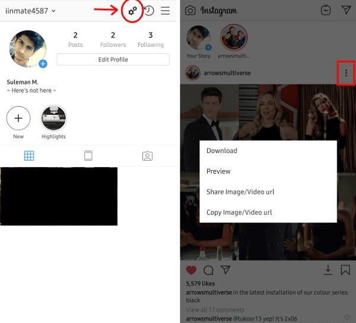This screenshot has height=323, width=356.
Task: Open the gears settings icon on profile
Action: click(132, 11)
